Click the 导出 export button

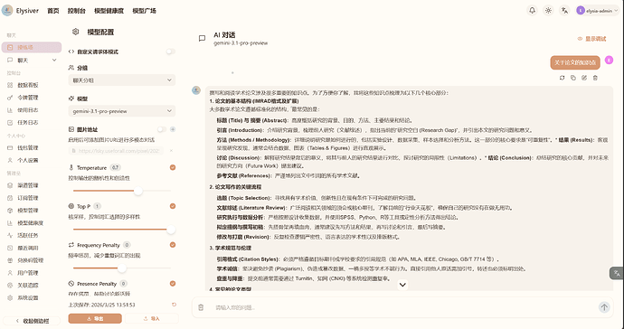click(95, 319)
